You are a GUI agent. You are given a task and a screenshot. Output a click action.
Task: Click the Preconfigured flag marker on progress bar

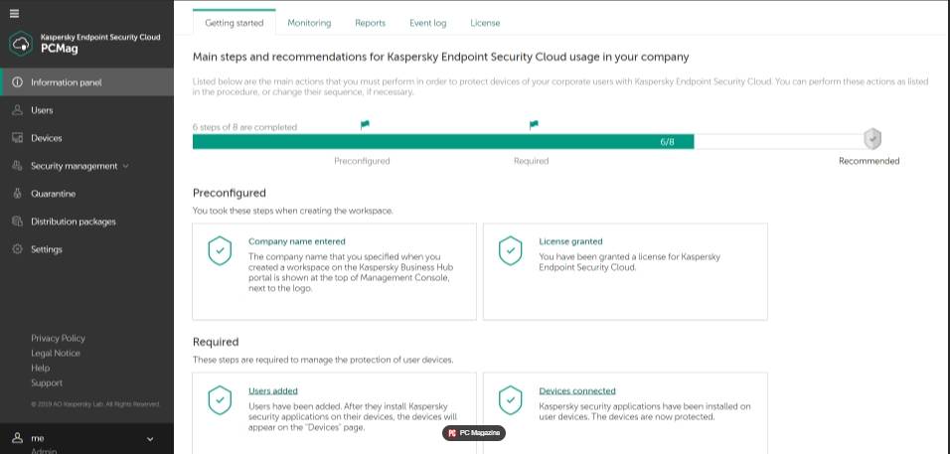click(365, 125)
